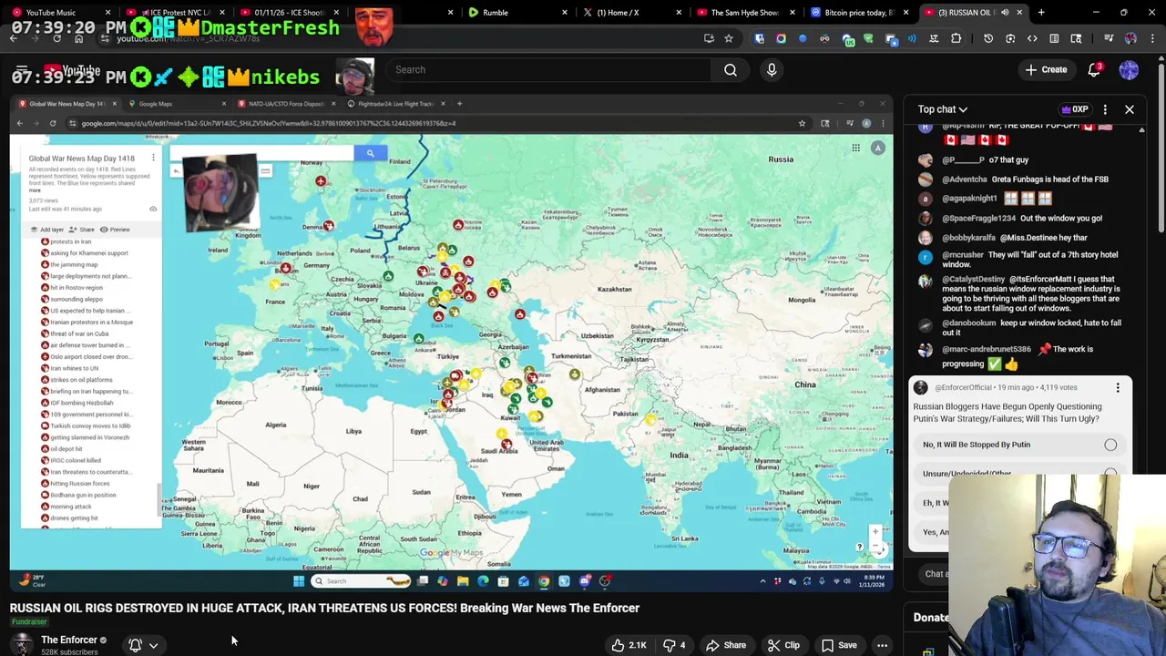Screen dimensions: 1166x656
Task: Expand the description 'more' link
Action: 35,190
